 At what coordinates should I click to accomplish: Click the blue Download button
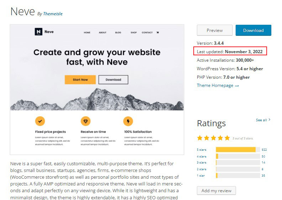253,30
